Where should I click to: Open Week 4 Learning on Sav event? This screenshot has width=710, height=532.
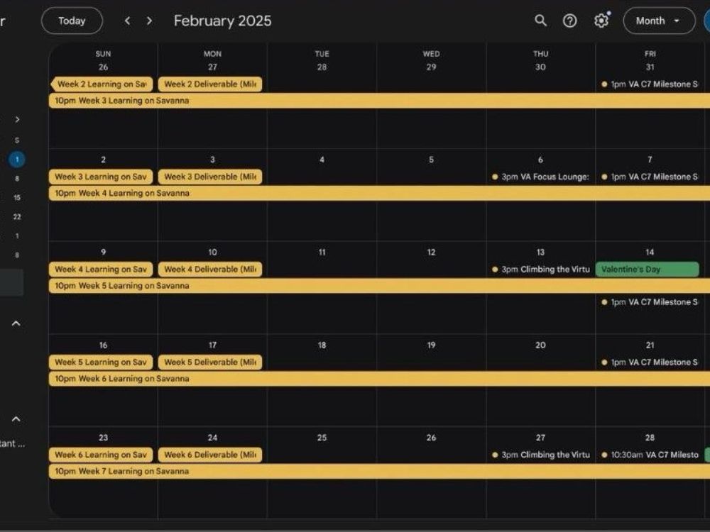coord(101,269)
